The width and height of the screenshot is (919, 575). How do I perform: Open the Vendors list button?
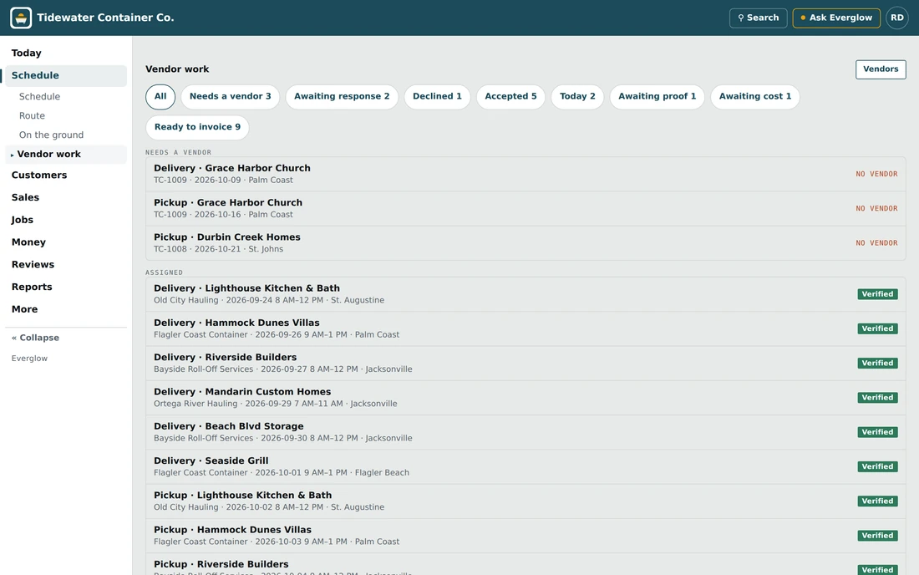(x=881, y=69)
